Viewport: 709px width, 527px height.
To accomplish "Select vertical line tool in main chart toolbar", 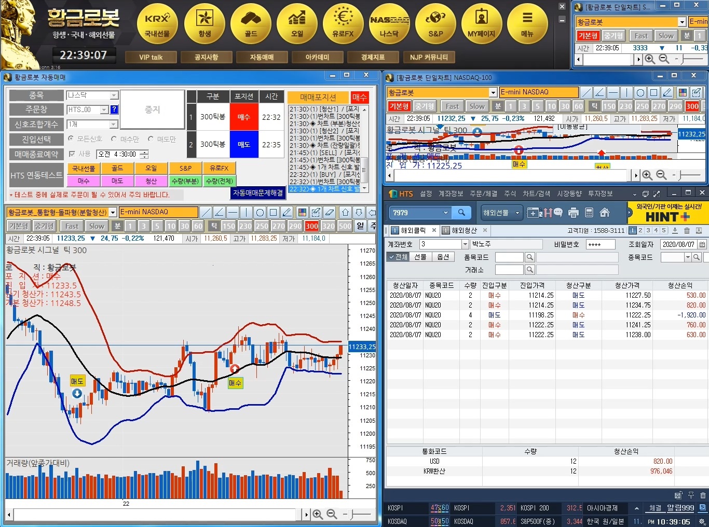I will [x=246, y=212].
